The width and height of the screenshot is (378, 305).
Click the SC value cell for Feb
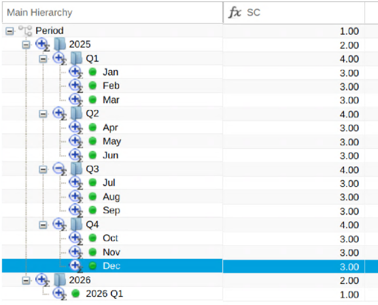pyautogui.click(x=294, y=86)
